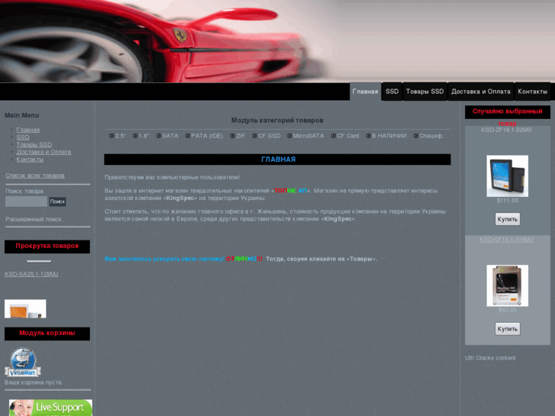This screenshot has width=555, height=416.
Task: Open the Товары SSD top tab
Action: coord(424,92)
